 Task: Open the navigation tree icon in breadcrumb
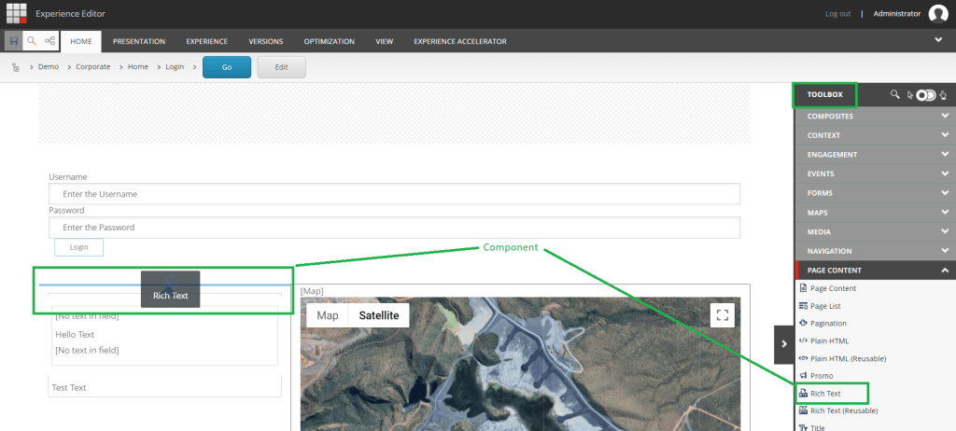[x=16, y=67]
